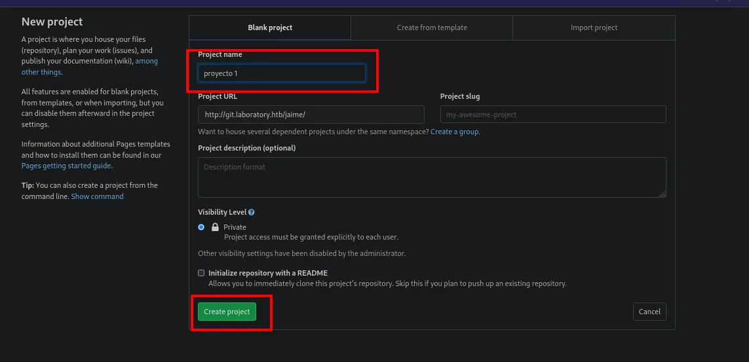Select the Private visibility radio button
The width and height of the screenshot is (749, 362).
coord(201,227)
